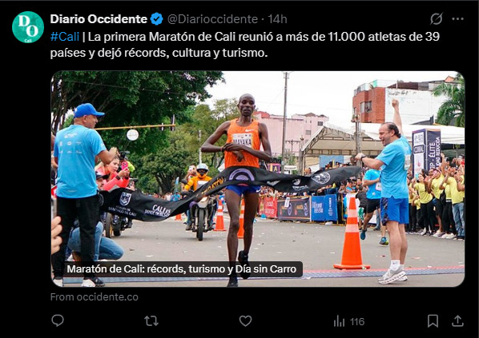Follow the From occidente.co source link

tap(94, 297)
